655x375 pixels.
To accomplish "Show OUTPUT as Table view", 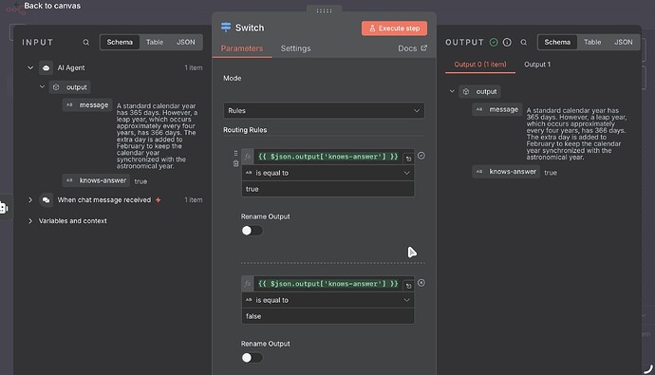I will click(x=592, y=42).
